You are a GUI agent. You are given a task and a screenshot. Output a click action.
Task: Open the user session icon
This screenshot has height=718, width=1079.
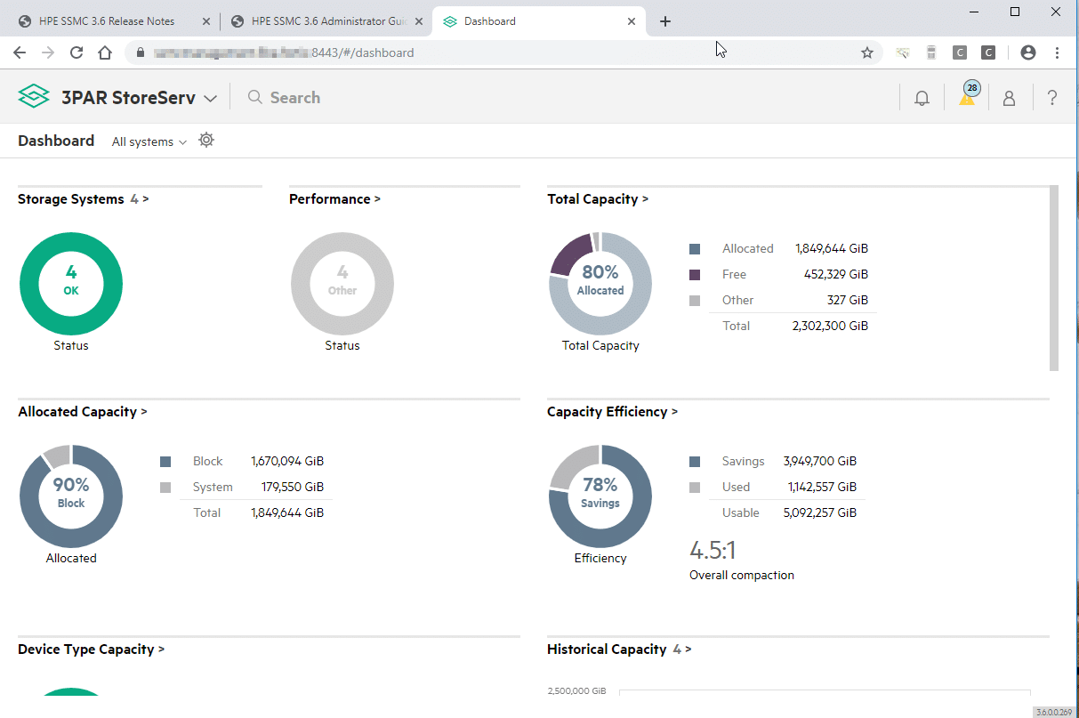pyautogui.click(x=1009, y=98)
